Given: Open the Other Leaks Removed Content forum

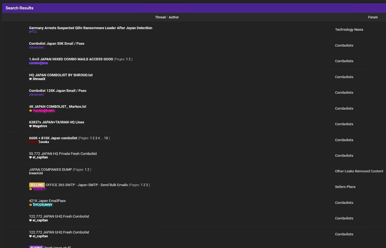Looking at the screenshot, I should 359,171.
